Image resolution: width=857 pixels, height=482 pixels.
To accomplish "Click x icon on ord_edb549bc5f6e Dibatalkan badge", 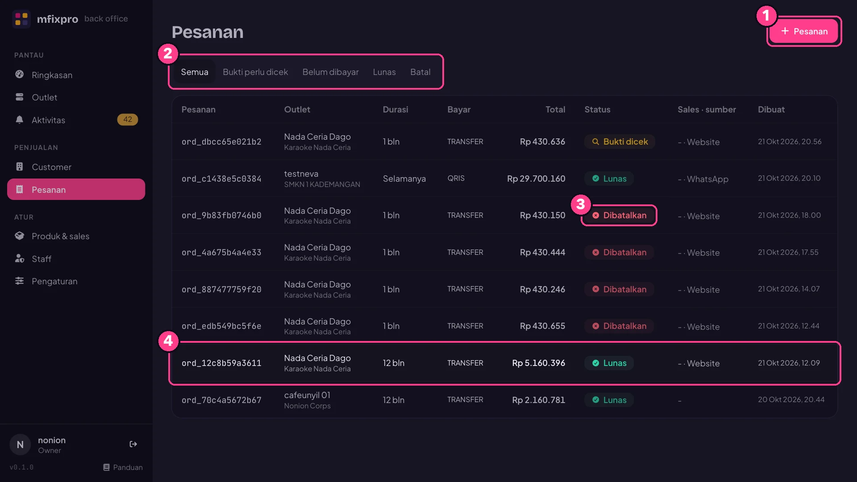I will pos(595,326).
